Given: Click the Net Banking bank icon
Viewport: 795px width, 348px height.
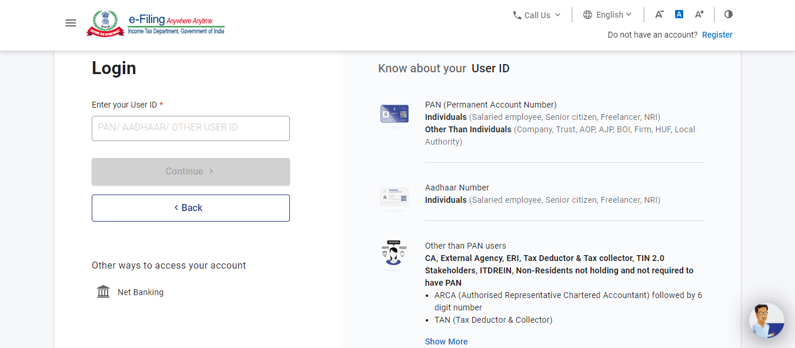Looking at the screenshot, I should 103,292.
